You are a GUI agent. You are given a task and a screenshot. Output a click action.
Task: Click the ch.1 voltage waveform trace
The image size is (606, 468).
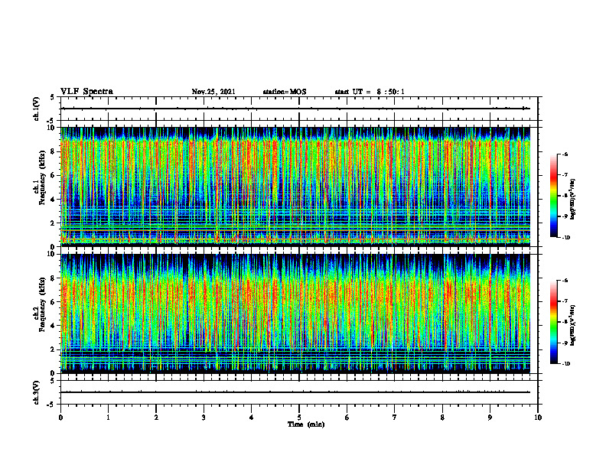click(295, 109)
